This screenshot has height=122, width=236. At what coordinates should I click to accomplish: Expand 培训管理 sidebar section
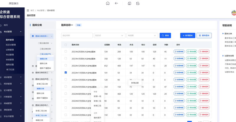click(21, 77)
